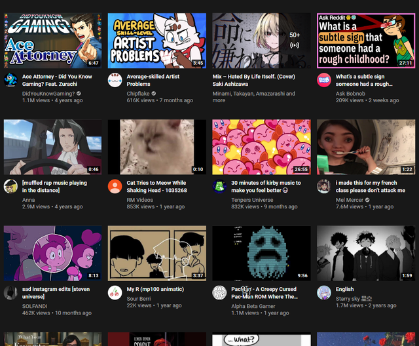
Task: Visit Mel Mercer channel name link
Action: (350, 200)
